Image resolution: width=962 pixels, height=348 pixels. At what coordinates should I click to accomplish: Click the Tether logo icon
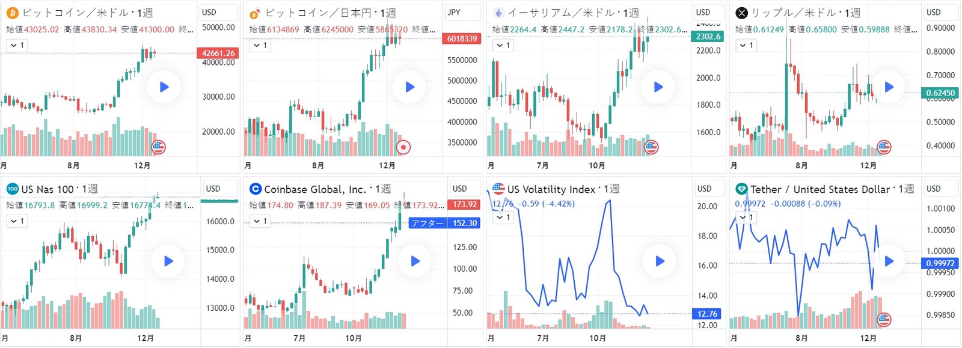click(741, 189)
